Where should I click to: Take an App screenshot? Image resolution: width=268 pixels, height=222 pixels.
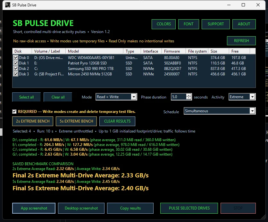click(34, 208)
